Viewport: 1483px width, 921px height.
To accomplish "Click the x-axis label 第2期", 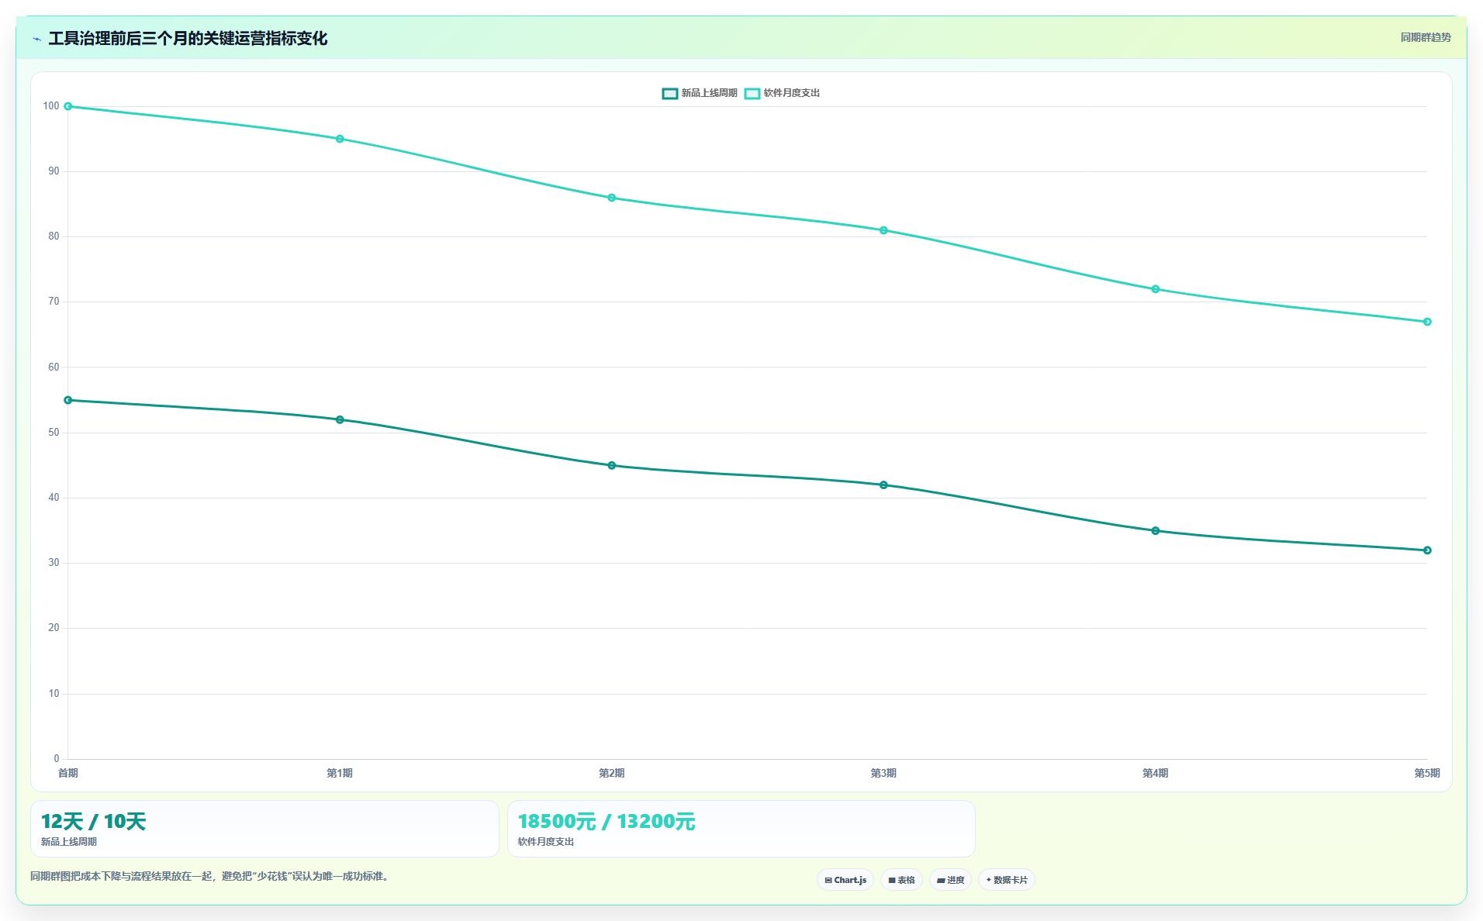I will [612, 773].
